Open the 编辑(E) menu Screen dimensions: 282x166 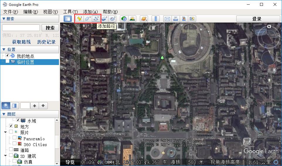(x=30, y=12)
